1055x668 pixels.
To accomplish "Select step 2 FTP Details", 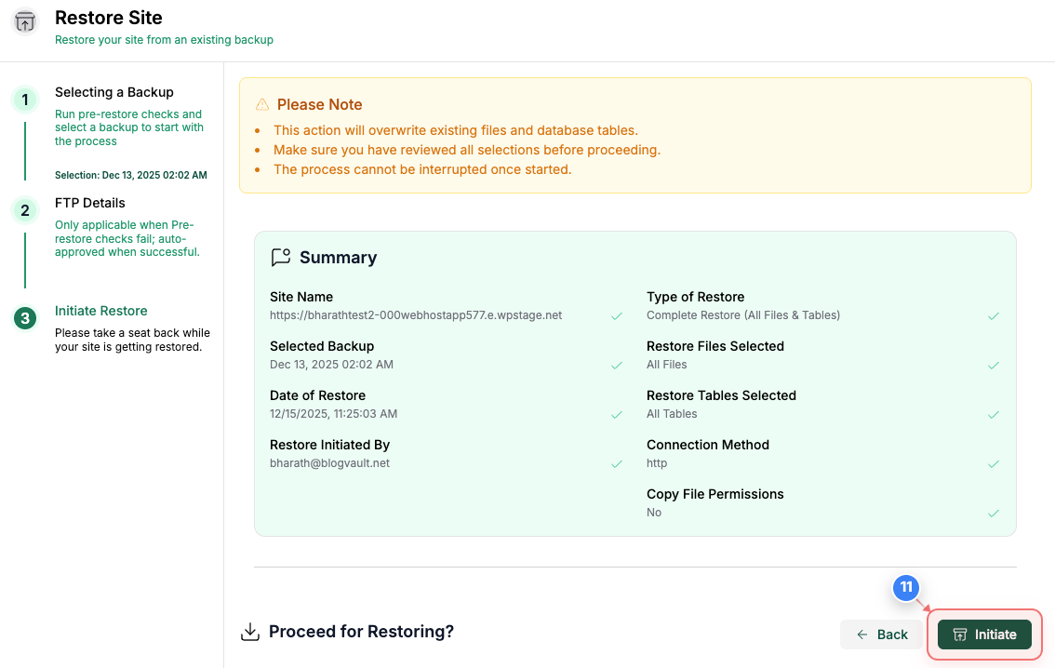I will 91,203.
